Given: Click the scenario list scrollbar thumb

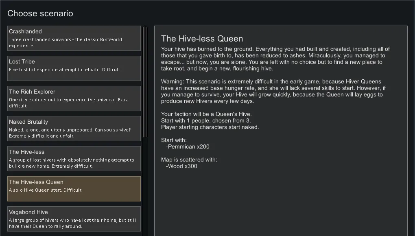Looking at the screenshot, I should coord(145,81).
